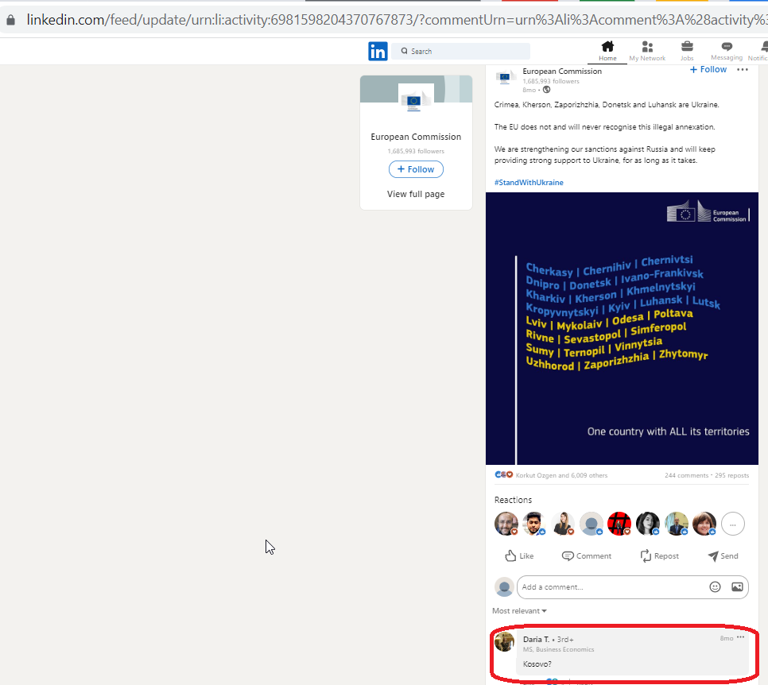Click Daria T.'s profile picture

504,641
